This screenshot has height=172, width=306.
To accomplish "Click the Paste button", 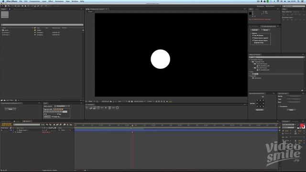I will coord(11,109).
